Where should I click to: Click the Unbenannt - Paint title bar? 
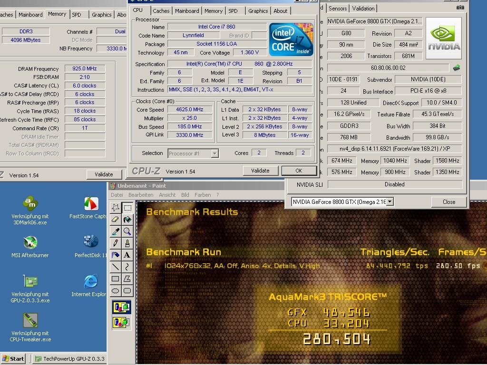[x=195, y=186]
